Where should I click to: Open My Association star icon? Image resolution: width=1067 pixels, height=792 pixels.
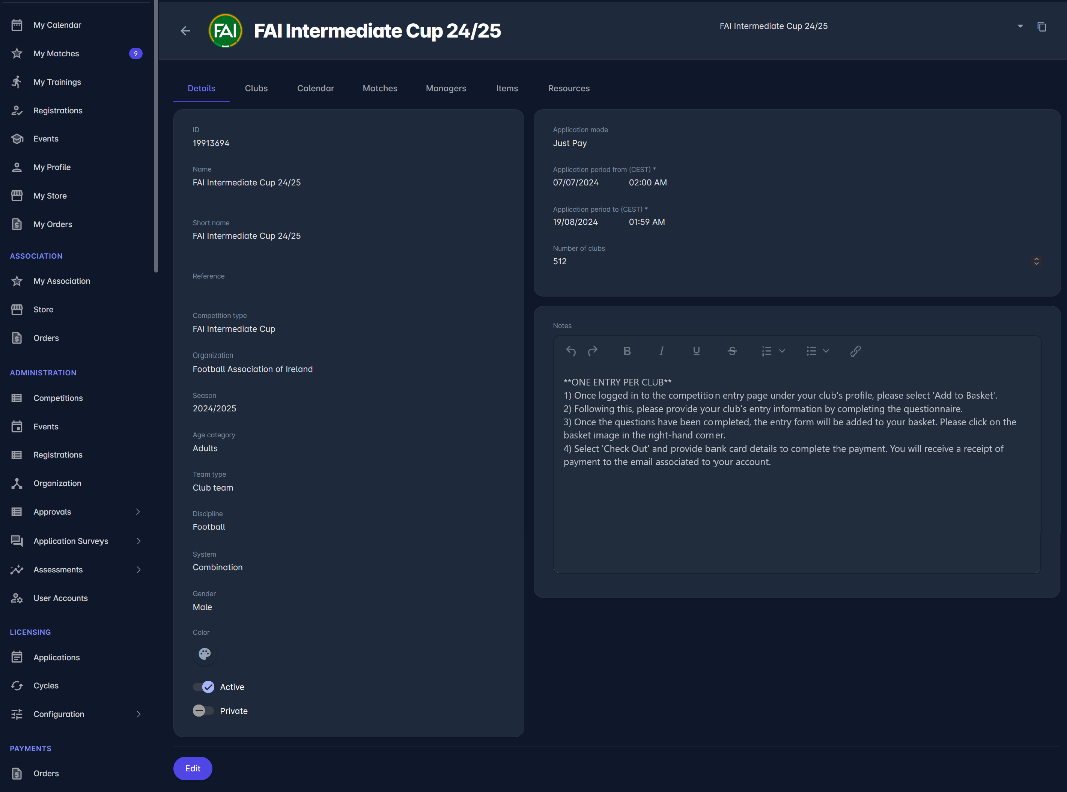tap(17, 281)
